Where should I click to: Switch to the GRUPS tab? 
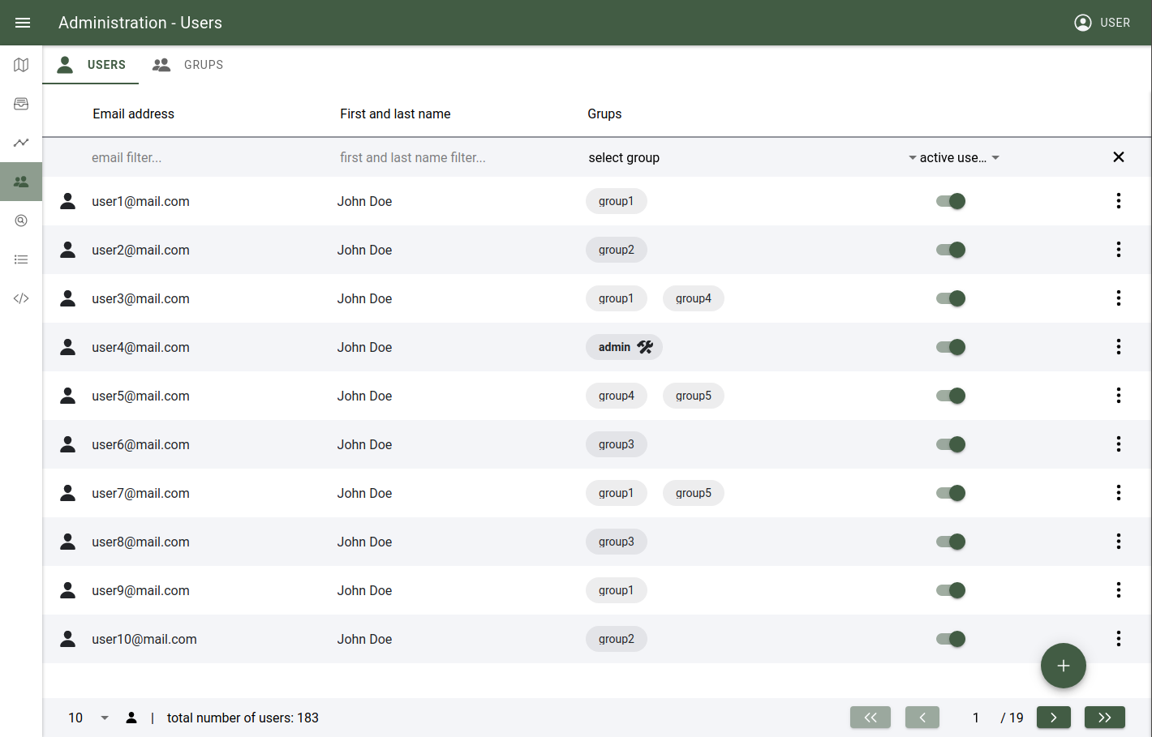(188, 65)
